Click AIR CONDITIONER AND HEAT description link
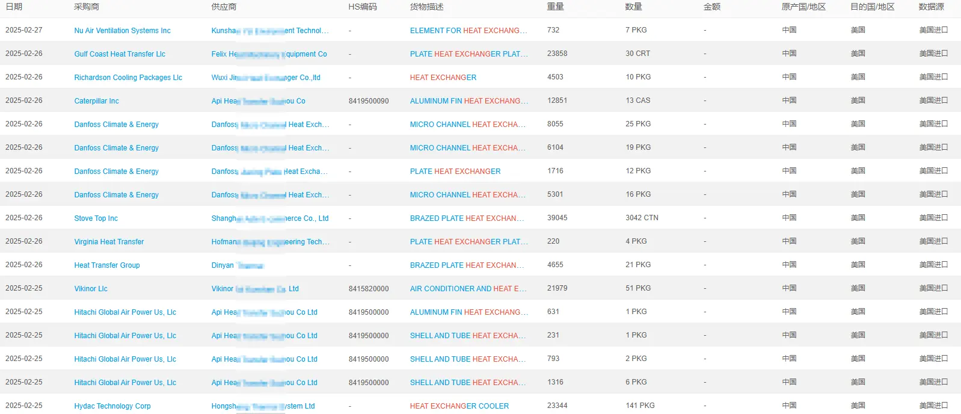Screen dimensions: 961x414 tap(468, 289)
